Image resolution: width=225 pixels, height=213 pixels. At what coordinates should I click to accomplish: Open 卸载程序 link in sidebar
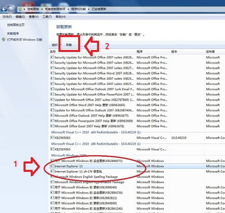(x=13, y=34)
